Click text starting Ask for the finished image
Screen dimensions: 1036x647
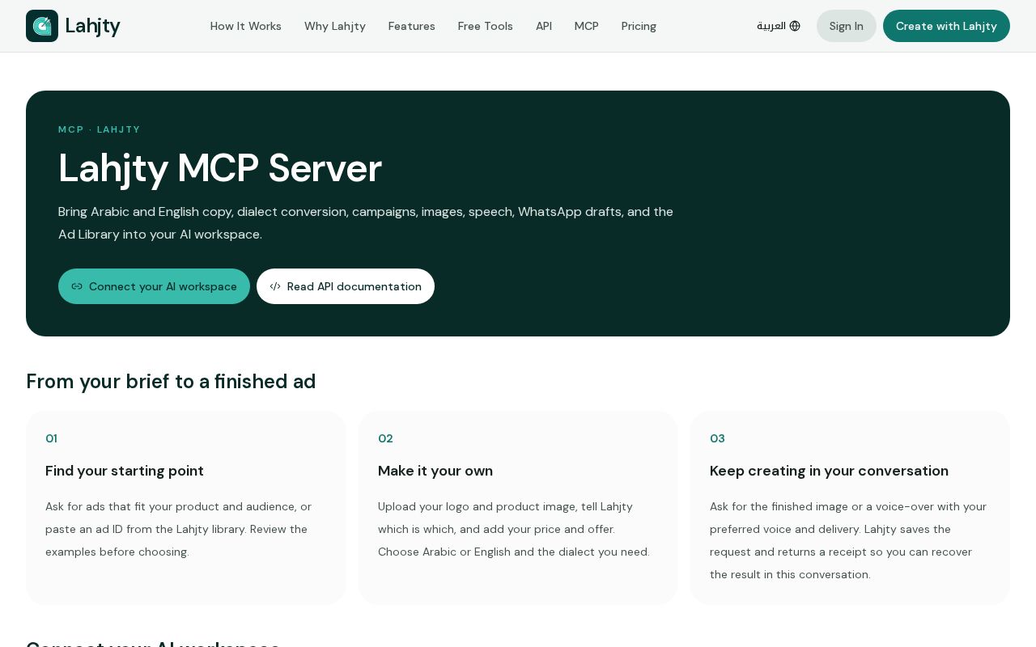(x=848, y=540)
